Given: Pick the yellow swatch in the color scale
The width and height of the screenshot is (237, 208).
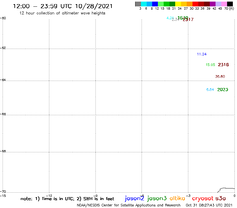Looking at the screenshot, I should tap(178, 4).
